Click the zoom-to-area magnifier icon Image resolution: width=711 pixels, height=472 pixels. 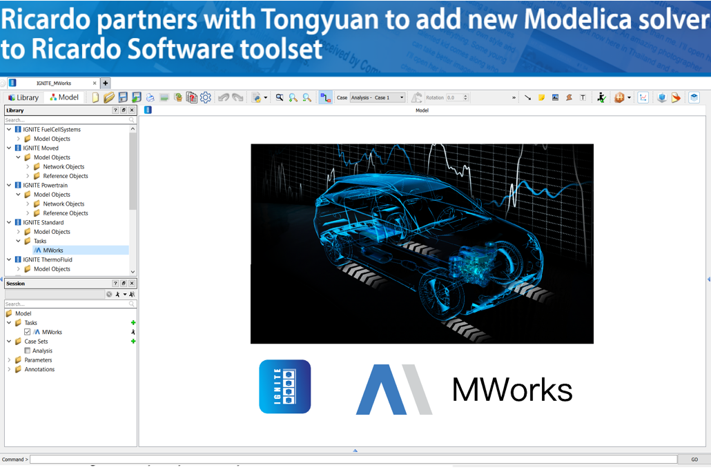point(280,97)
